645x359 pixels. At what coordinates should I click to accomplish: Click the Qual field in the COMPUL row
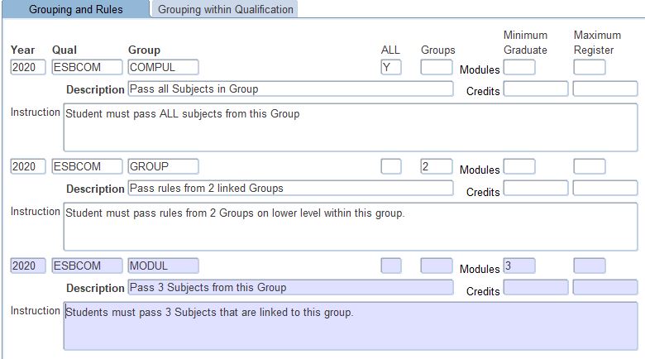87,68
